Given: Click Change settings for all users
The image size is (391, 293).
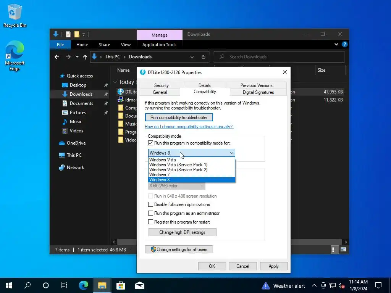Looking at the screenshot, I should (179, 250).
